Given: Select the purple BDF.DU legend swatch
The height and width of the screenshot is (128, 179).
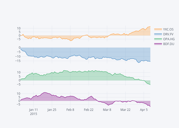Looking at the screenshot, I should [158, 44].
